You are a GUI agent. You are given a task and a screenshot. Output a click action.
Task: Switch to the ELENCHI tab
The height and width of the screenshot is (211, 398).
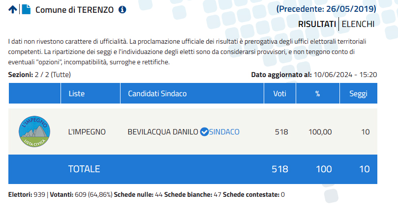[x=358, y=24]
